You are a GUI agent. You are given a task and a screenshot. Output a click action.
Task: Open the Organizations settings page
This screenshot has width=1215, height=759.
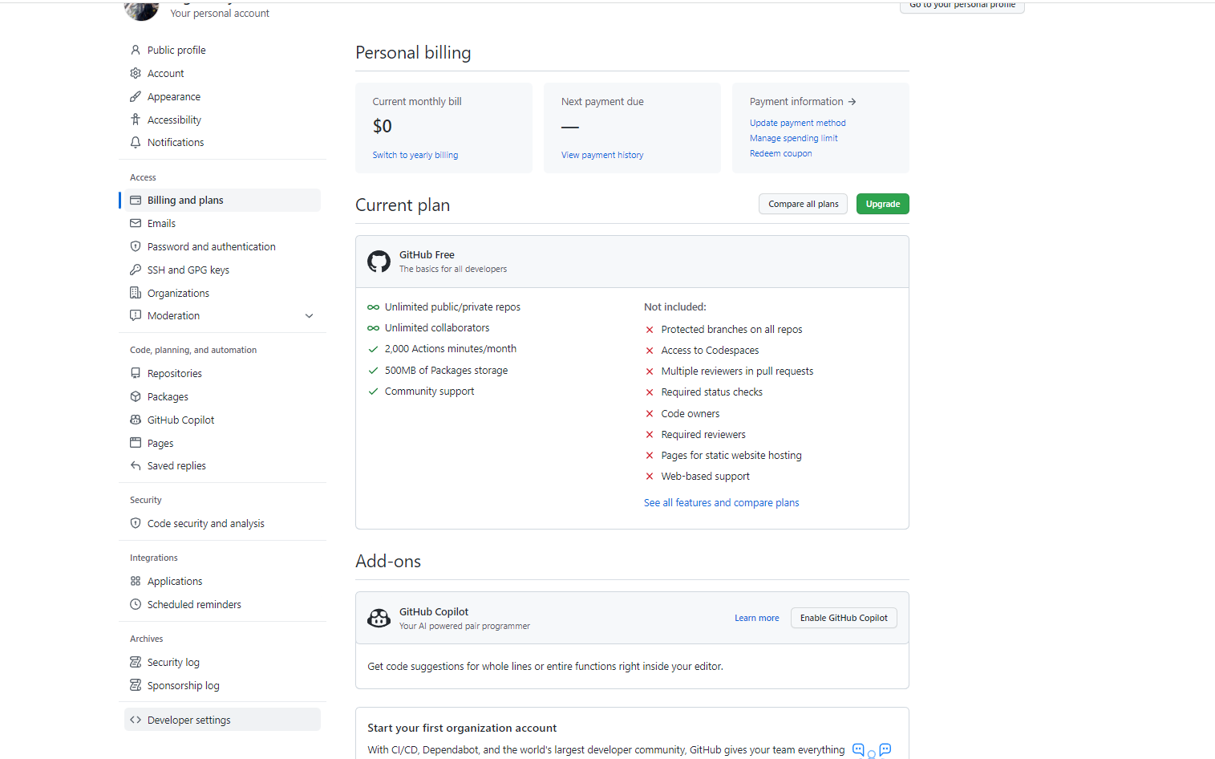tap(223, 293)
